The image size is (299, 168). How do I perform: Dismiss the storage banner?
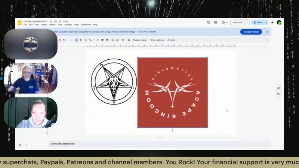267,32
